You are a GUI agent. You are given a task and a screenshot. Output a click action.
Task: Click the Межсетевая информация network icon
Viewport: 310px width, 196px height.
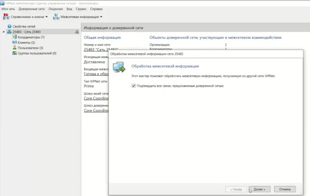click(56, 17)
